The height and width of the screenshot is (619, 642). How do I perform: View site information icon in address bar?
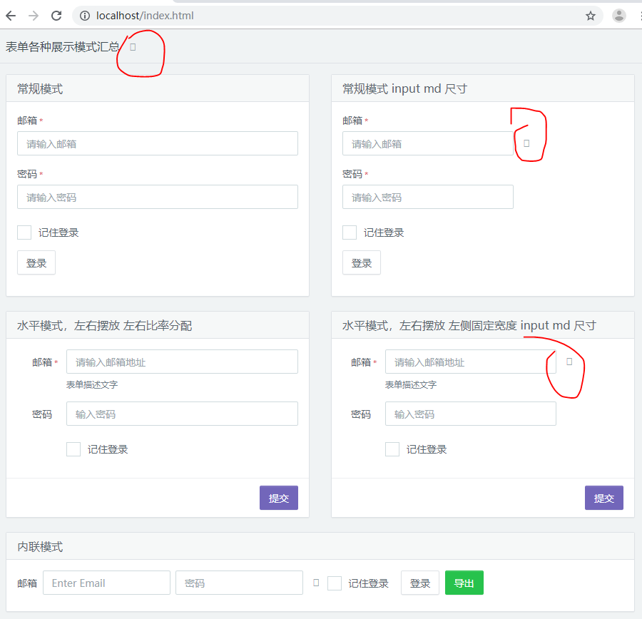(85, 16)
